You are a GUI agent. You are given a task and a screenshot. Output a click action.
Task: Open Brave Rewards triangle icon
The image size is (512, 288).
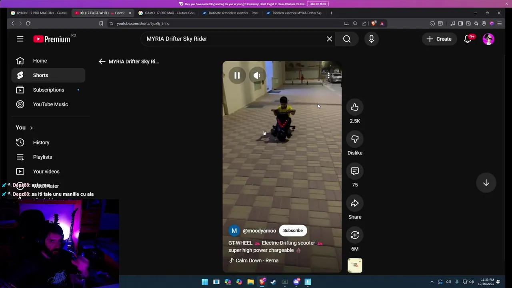tap(382, 23)
